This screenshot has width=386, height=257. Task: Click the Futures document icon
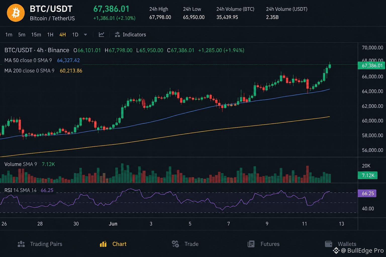tap(251, 244)
